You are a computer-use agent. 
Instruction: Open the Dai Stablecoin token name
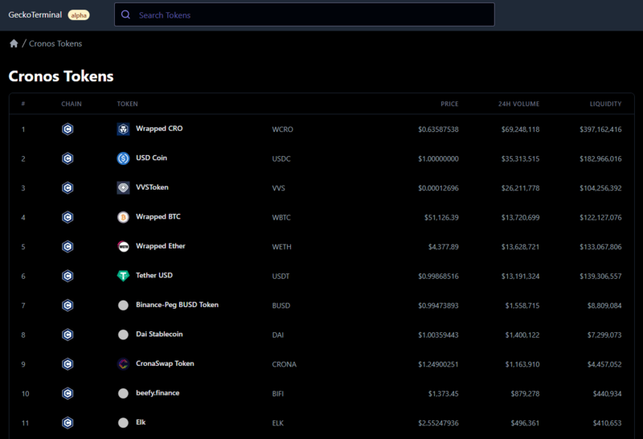159,334
